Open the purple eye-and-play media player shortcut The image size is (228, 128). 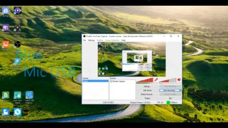(x=17, y=11)
